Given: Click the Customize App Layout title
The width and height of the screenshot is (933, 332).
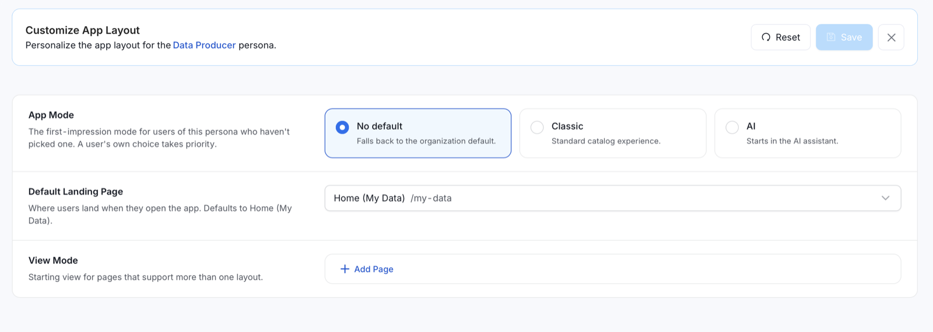Looking at the screenshot, I should [x=83, y=30].
